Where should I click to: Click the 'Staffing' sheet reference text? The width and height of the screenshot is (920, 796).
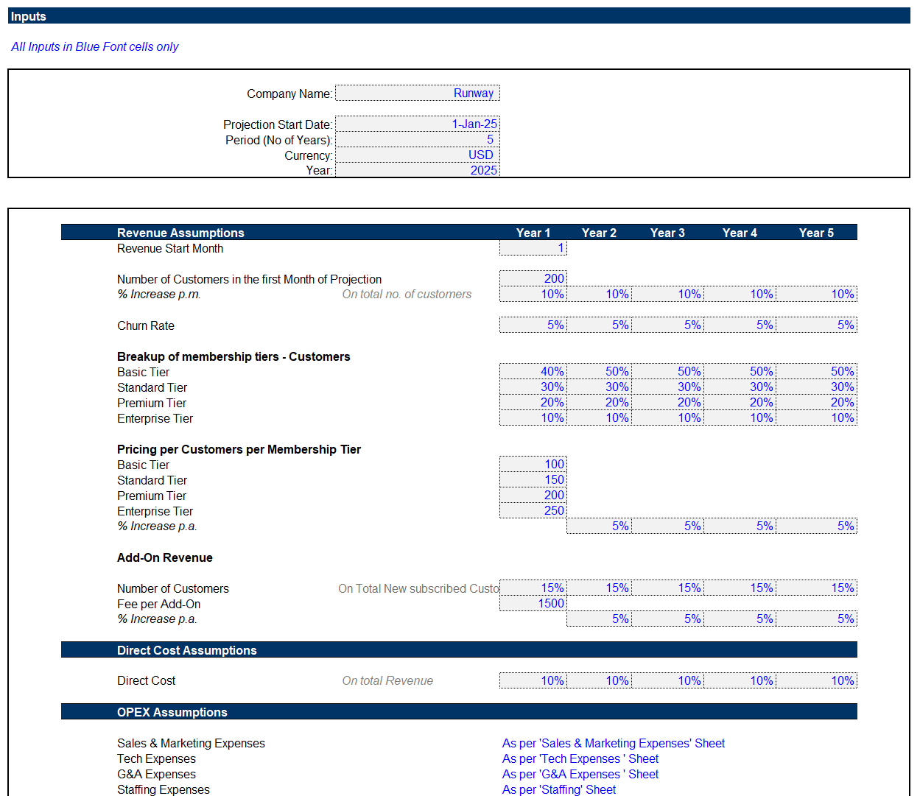(x=558, y=789)
